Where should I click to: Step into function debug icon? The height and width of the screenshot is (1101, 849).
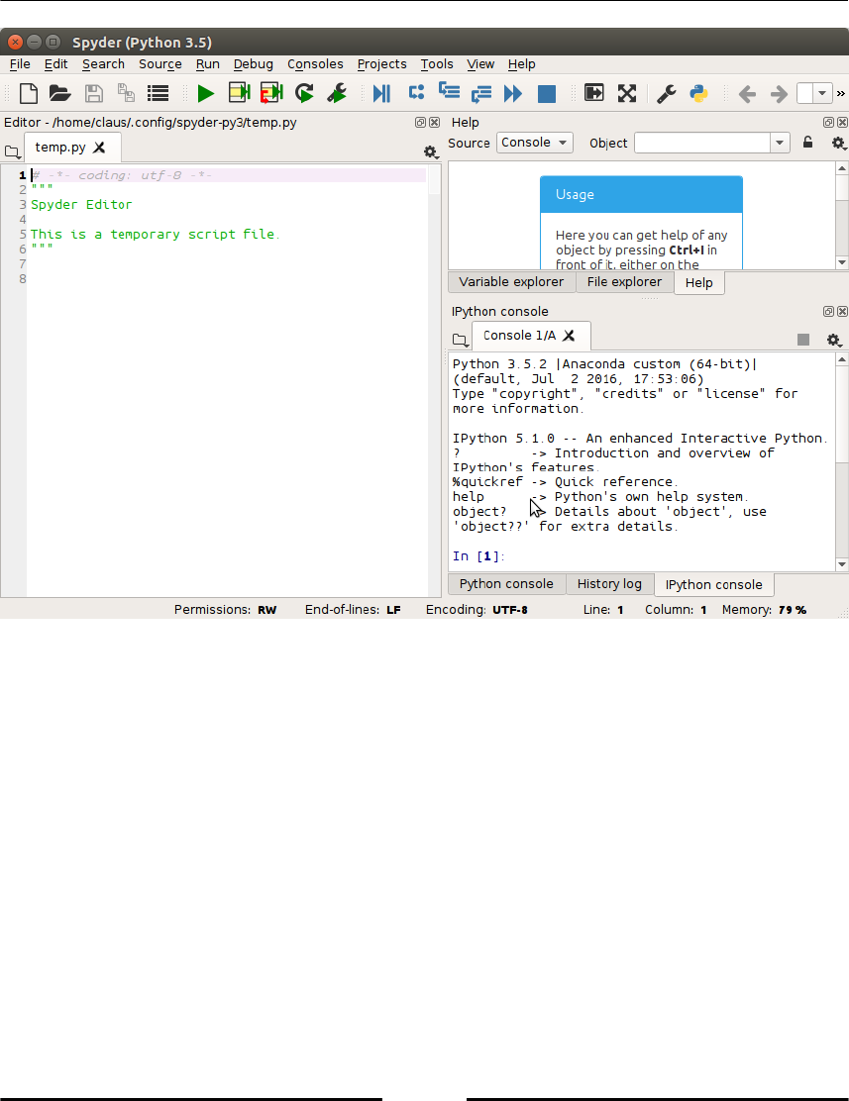449,91
